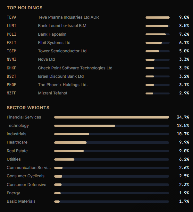This screenshot has width=193, height=212.
Task: Click the 2.6% sector value
Action: (x=184, y=168)
